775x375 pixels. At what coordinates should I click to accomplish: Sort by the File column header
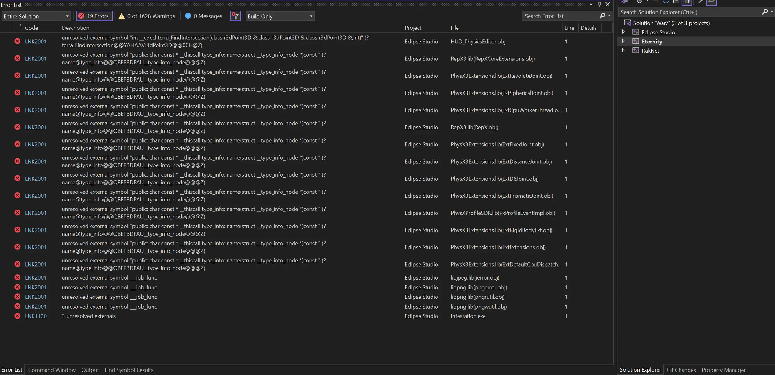pos(506,28)
